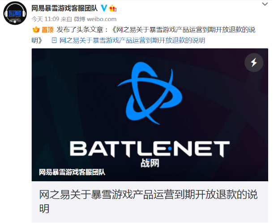Click the blue V verification badge

pos(104,8)
